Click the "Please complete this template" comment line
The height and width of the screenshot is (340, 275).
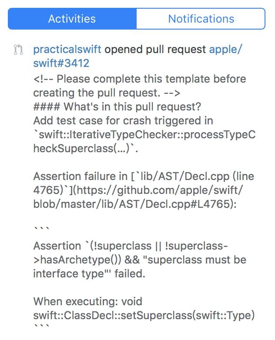[139, 79]
